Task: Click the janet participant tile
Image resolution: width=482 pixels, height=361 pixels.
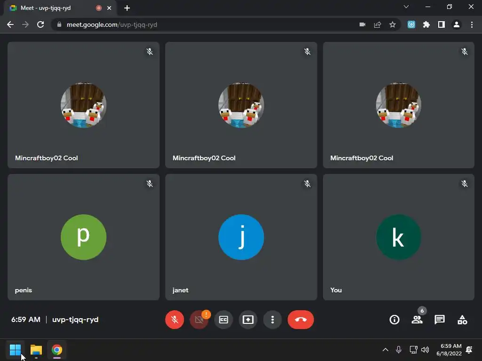Action: 241,237
